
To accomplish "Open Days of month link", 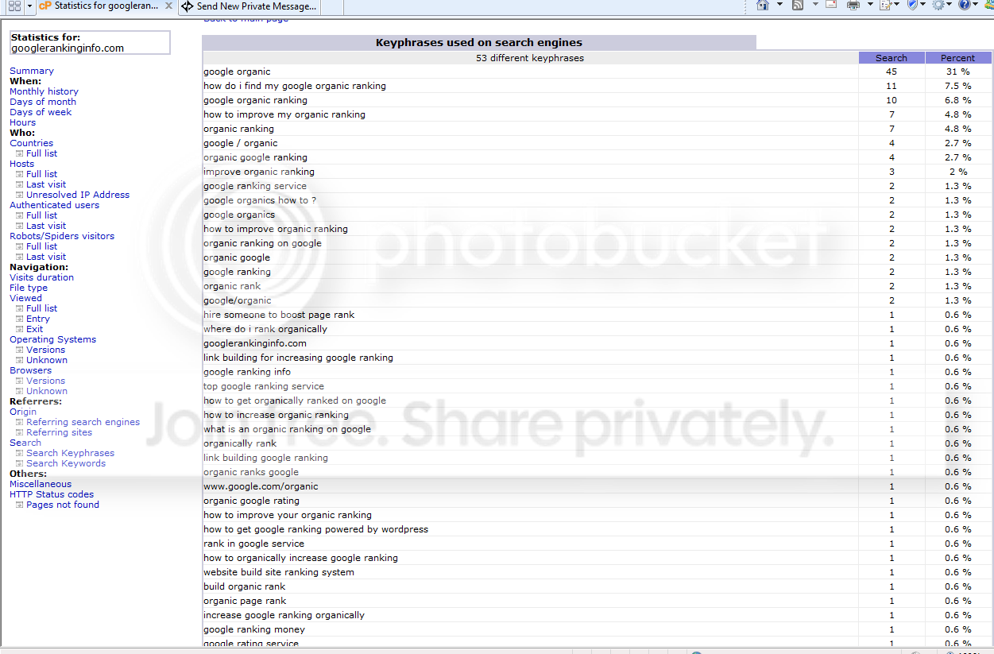I will pos(43,102).
